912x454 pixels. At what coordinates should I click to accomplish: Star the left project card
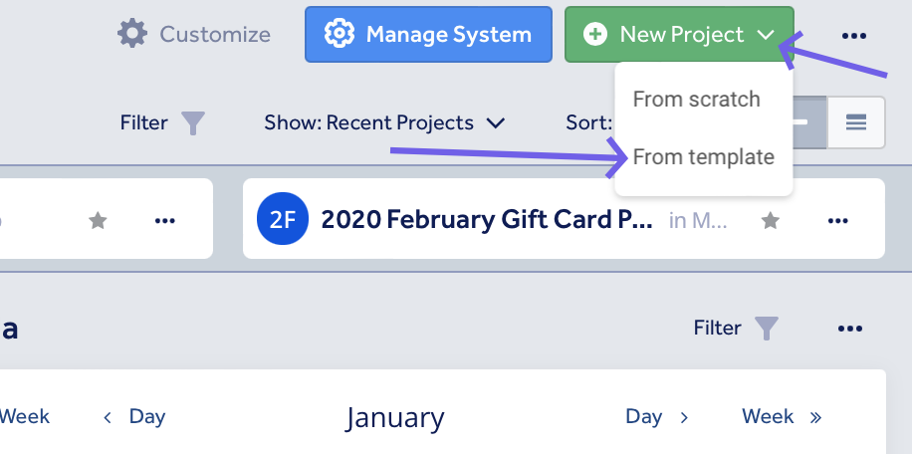98,220
